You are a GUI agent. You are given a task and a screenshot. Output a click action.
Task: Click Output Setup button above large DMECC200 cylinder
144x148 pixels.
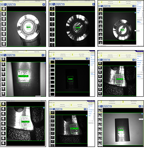pos(37,52)
